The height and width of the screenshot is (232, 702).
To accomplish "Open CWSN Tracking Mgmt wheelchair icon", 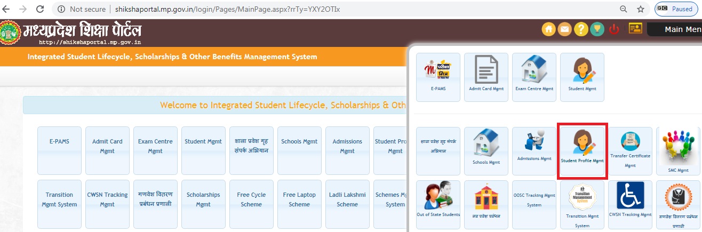I will (x=630, y=204).
